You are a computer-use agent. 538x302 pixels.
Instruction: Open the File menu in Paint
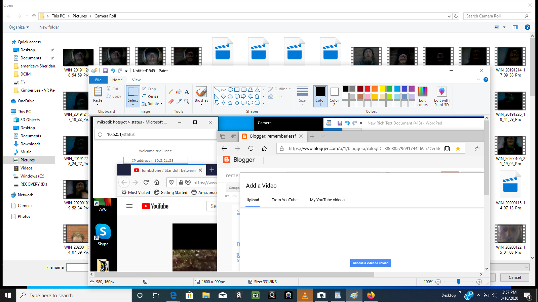[98, 80]
